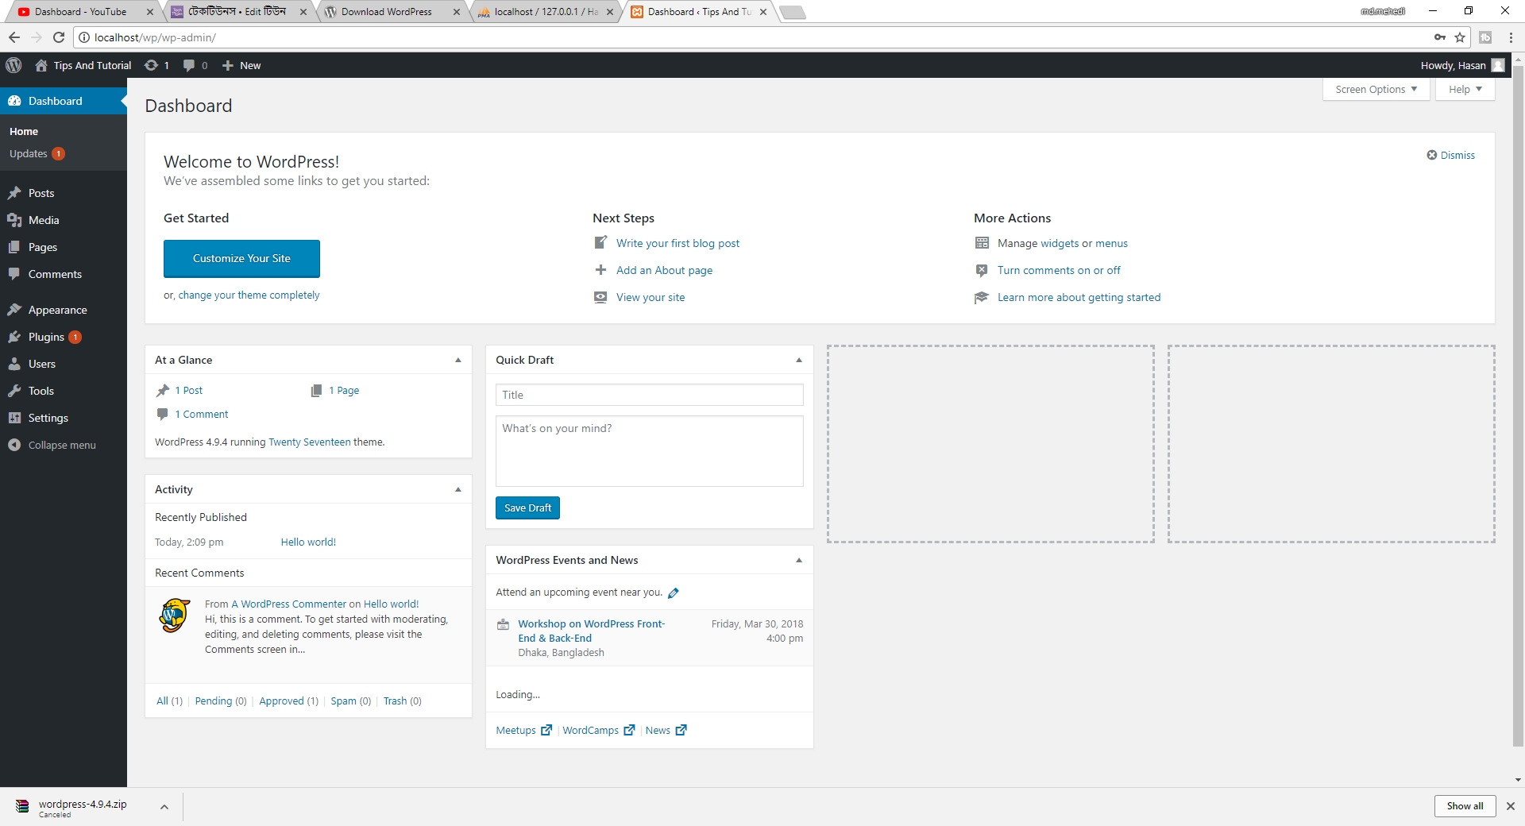This screenshot has height=826, width=1525.
Task: Switch to Dashboard - YouTube tab
Action: pyautogui.click(x=80, y=12)
